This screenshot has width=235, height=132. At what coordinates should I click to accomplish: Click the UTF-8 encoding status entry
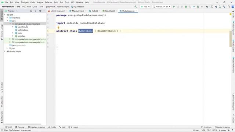click(x=215, y=130)
